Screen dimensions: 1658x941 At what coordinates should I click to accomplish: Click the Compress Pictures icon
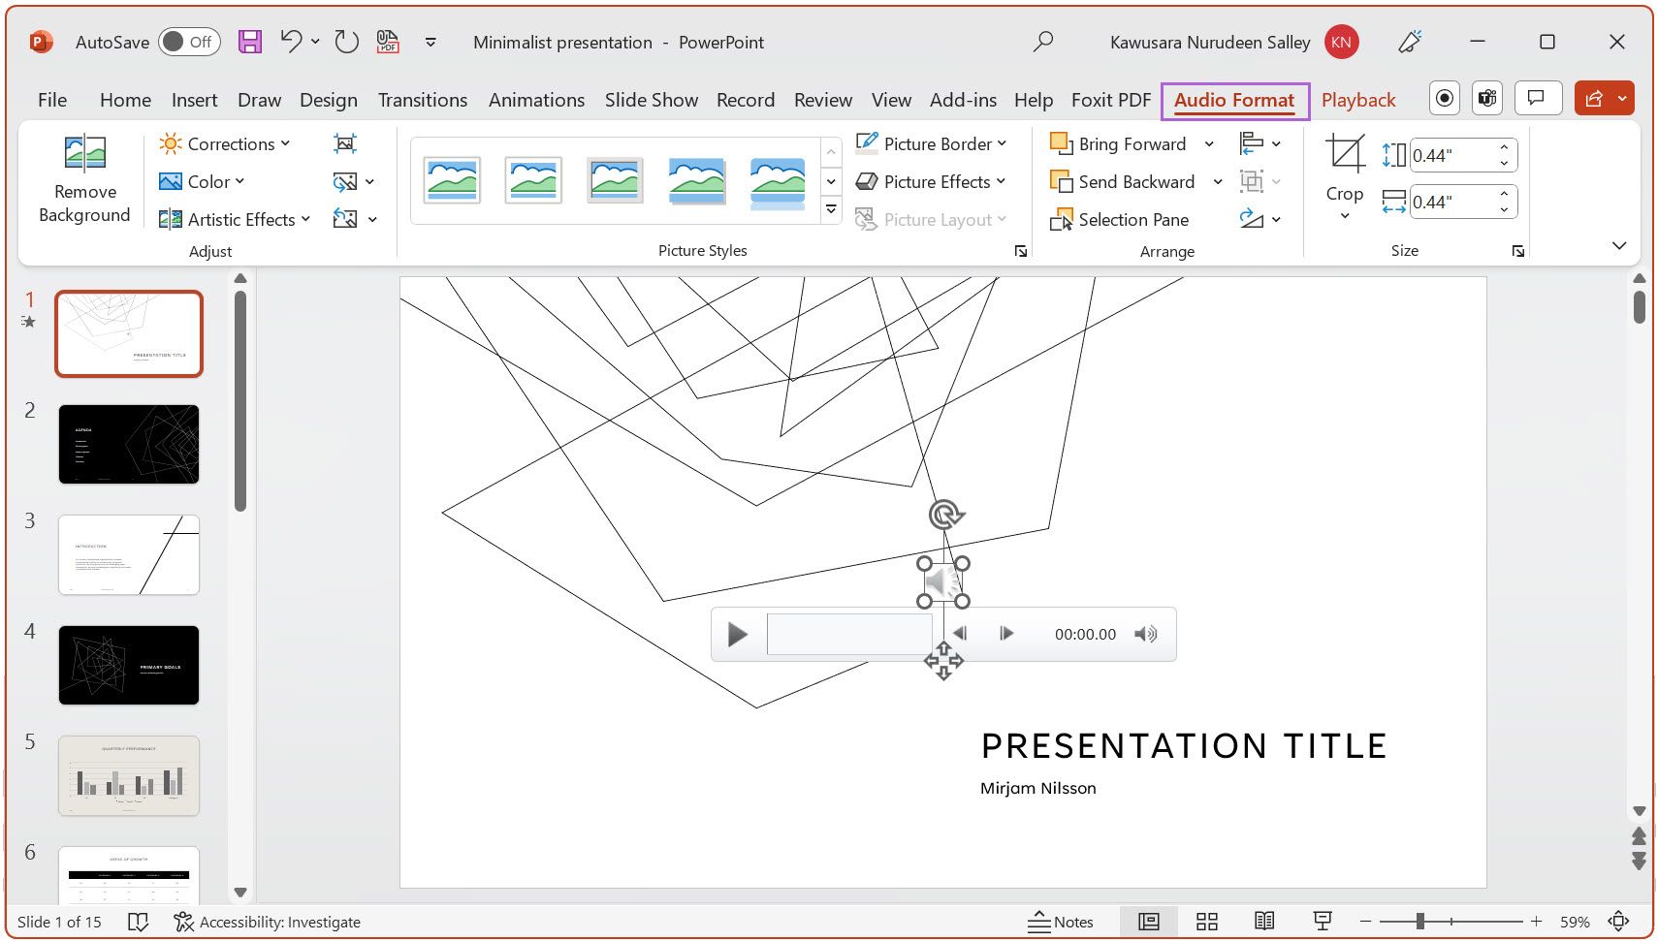point(345,143)
